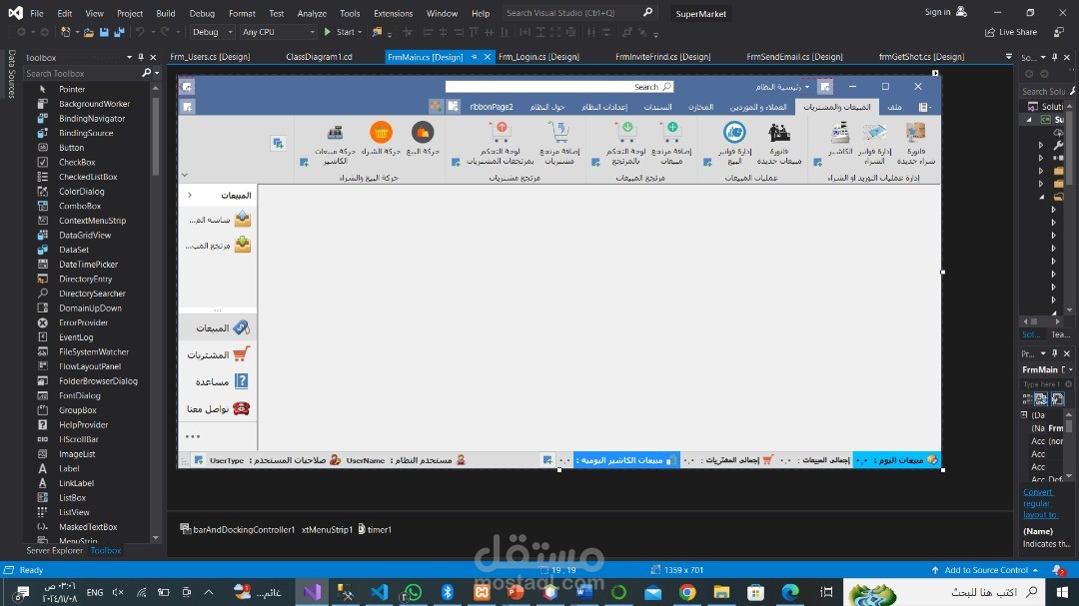1079x606 pixels.
Task: Click the Live Share button
Action: [x=1011, y=32]
